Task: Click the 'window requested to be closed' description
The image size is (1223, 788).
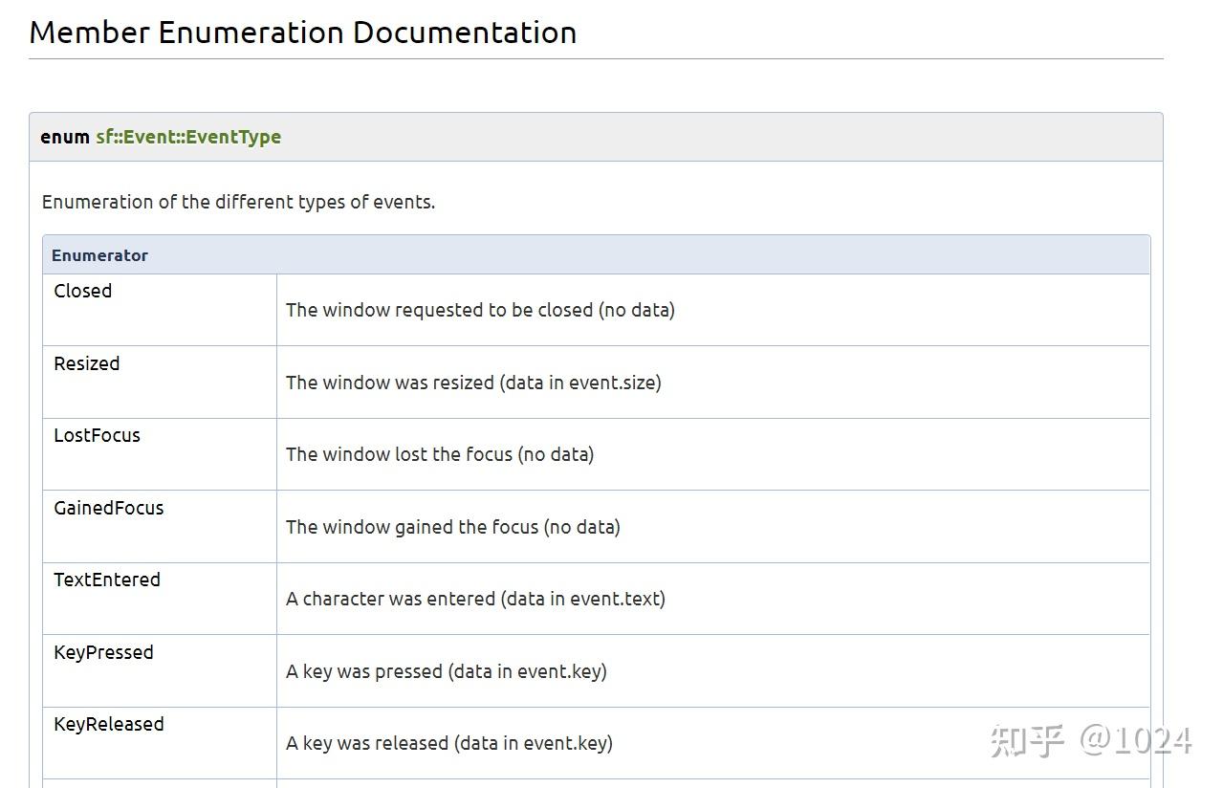Action: (480, 310)
